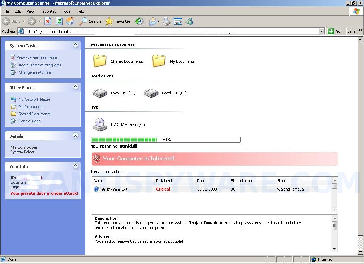Click the Local Disk (D:) drive icon

(x=151, y=93)
